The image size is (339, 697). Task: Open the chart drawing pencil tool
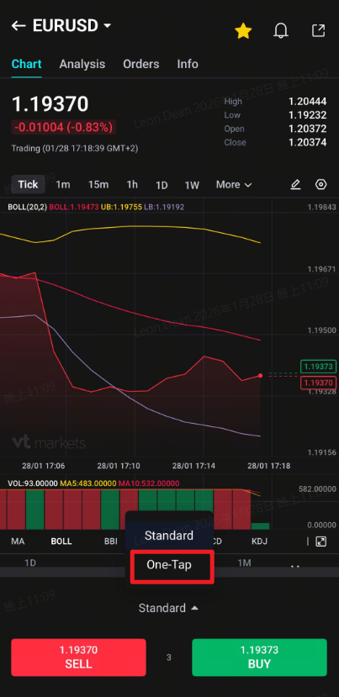[295, 184]
